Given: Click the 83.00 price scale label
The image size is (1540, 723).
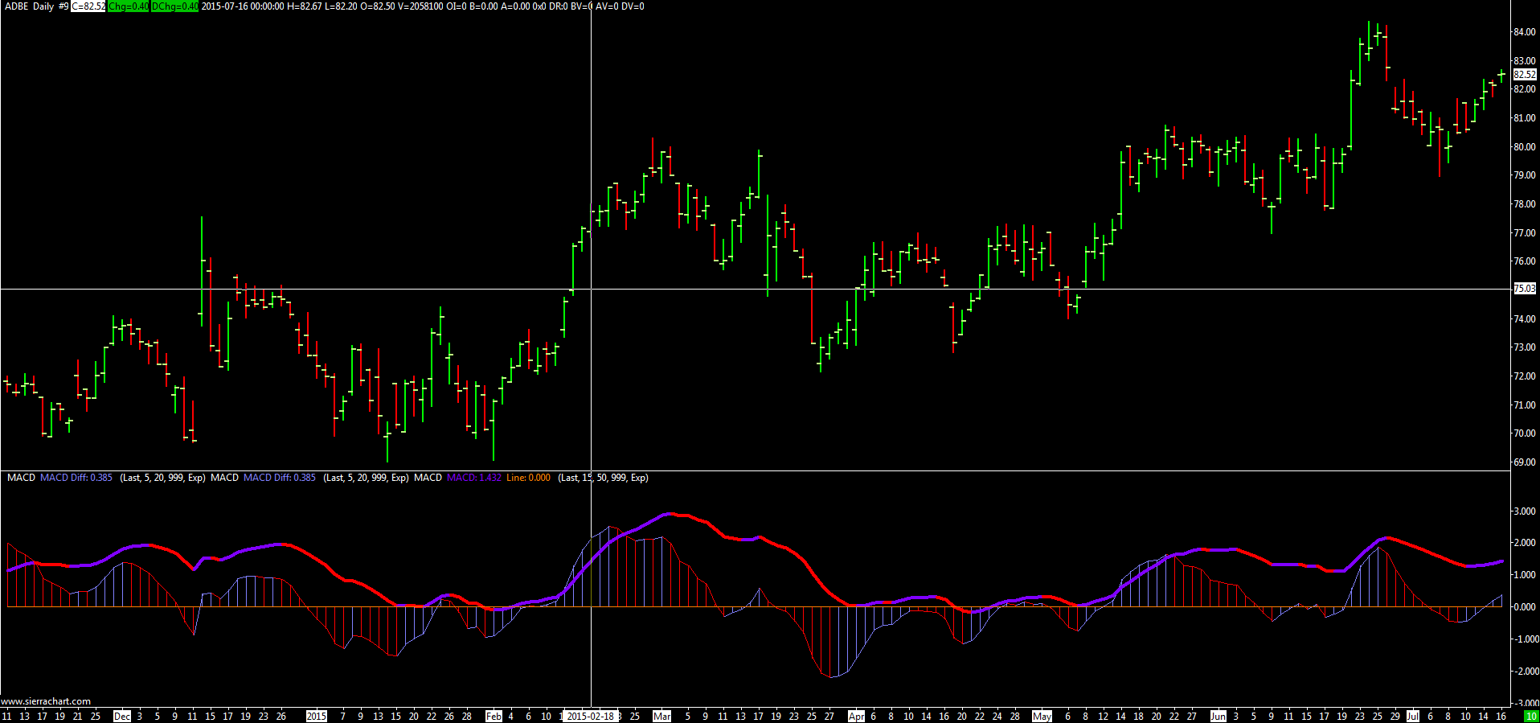Looking at the screenshot, I should (x=1524, y=61).
